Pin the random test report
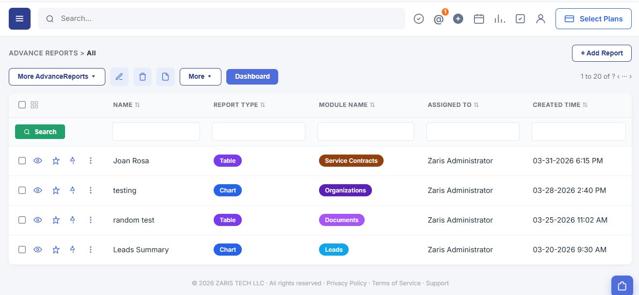 pos(72,220)
